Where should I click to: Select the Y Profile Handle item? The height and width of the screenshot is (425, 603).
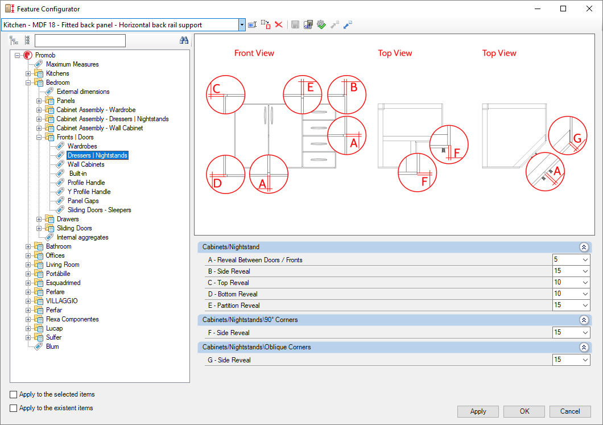coord(89,192)
